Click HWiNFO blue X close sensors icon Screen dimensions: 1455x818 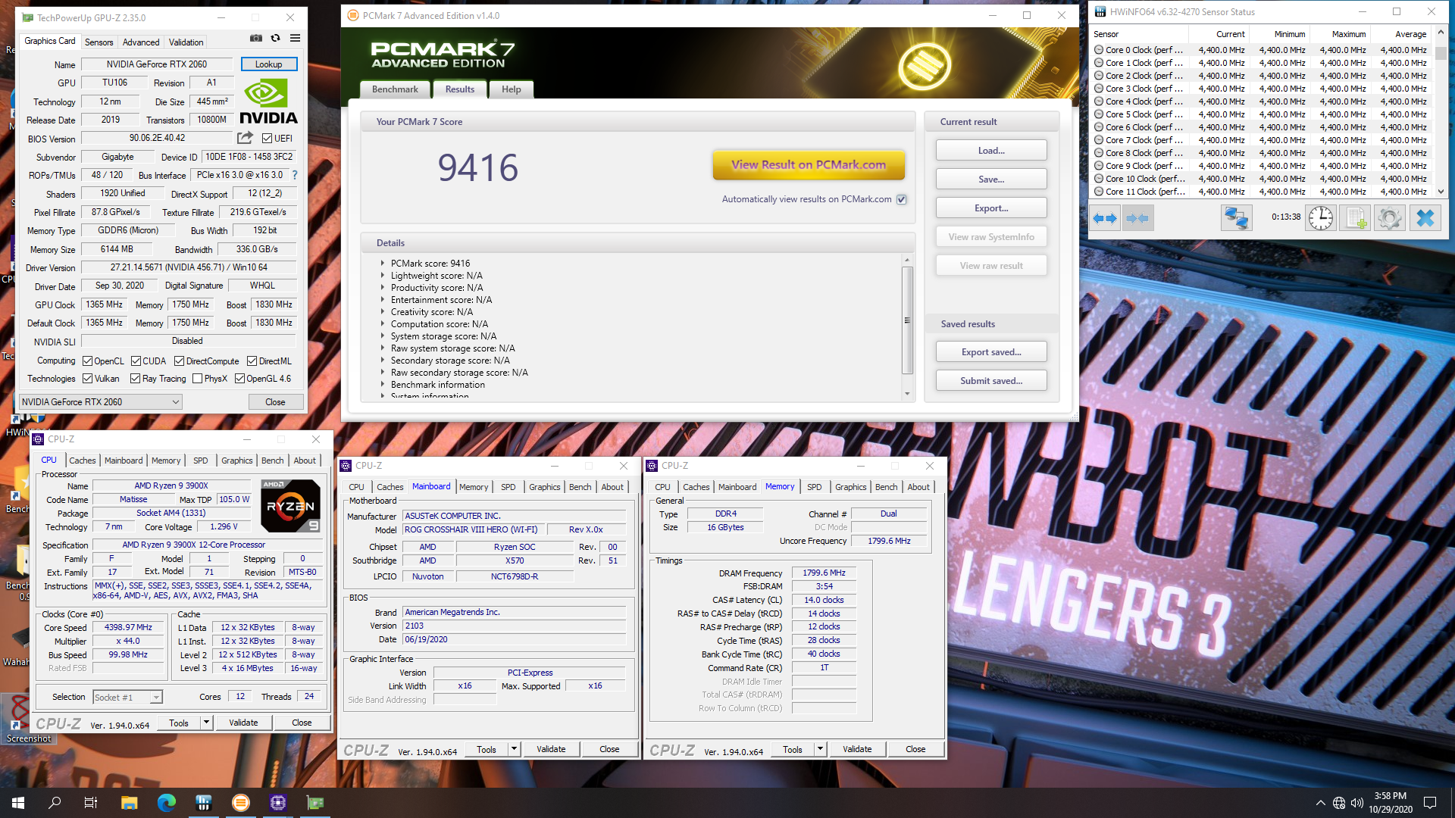pos(1425,218)
